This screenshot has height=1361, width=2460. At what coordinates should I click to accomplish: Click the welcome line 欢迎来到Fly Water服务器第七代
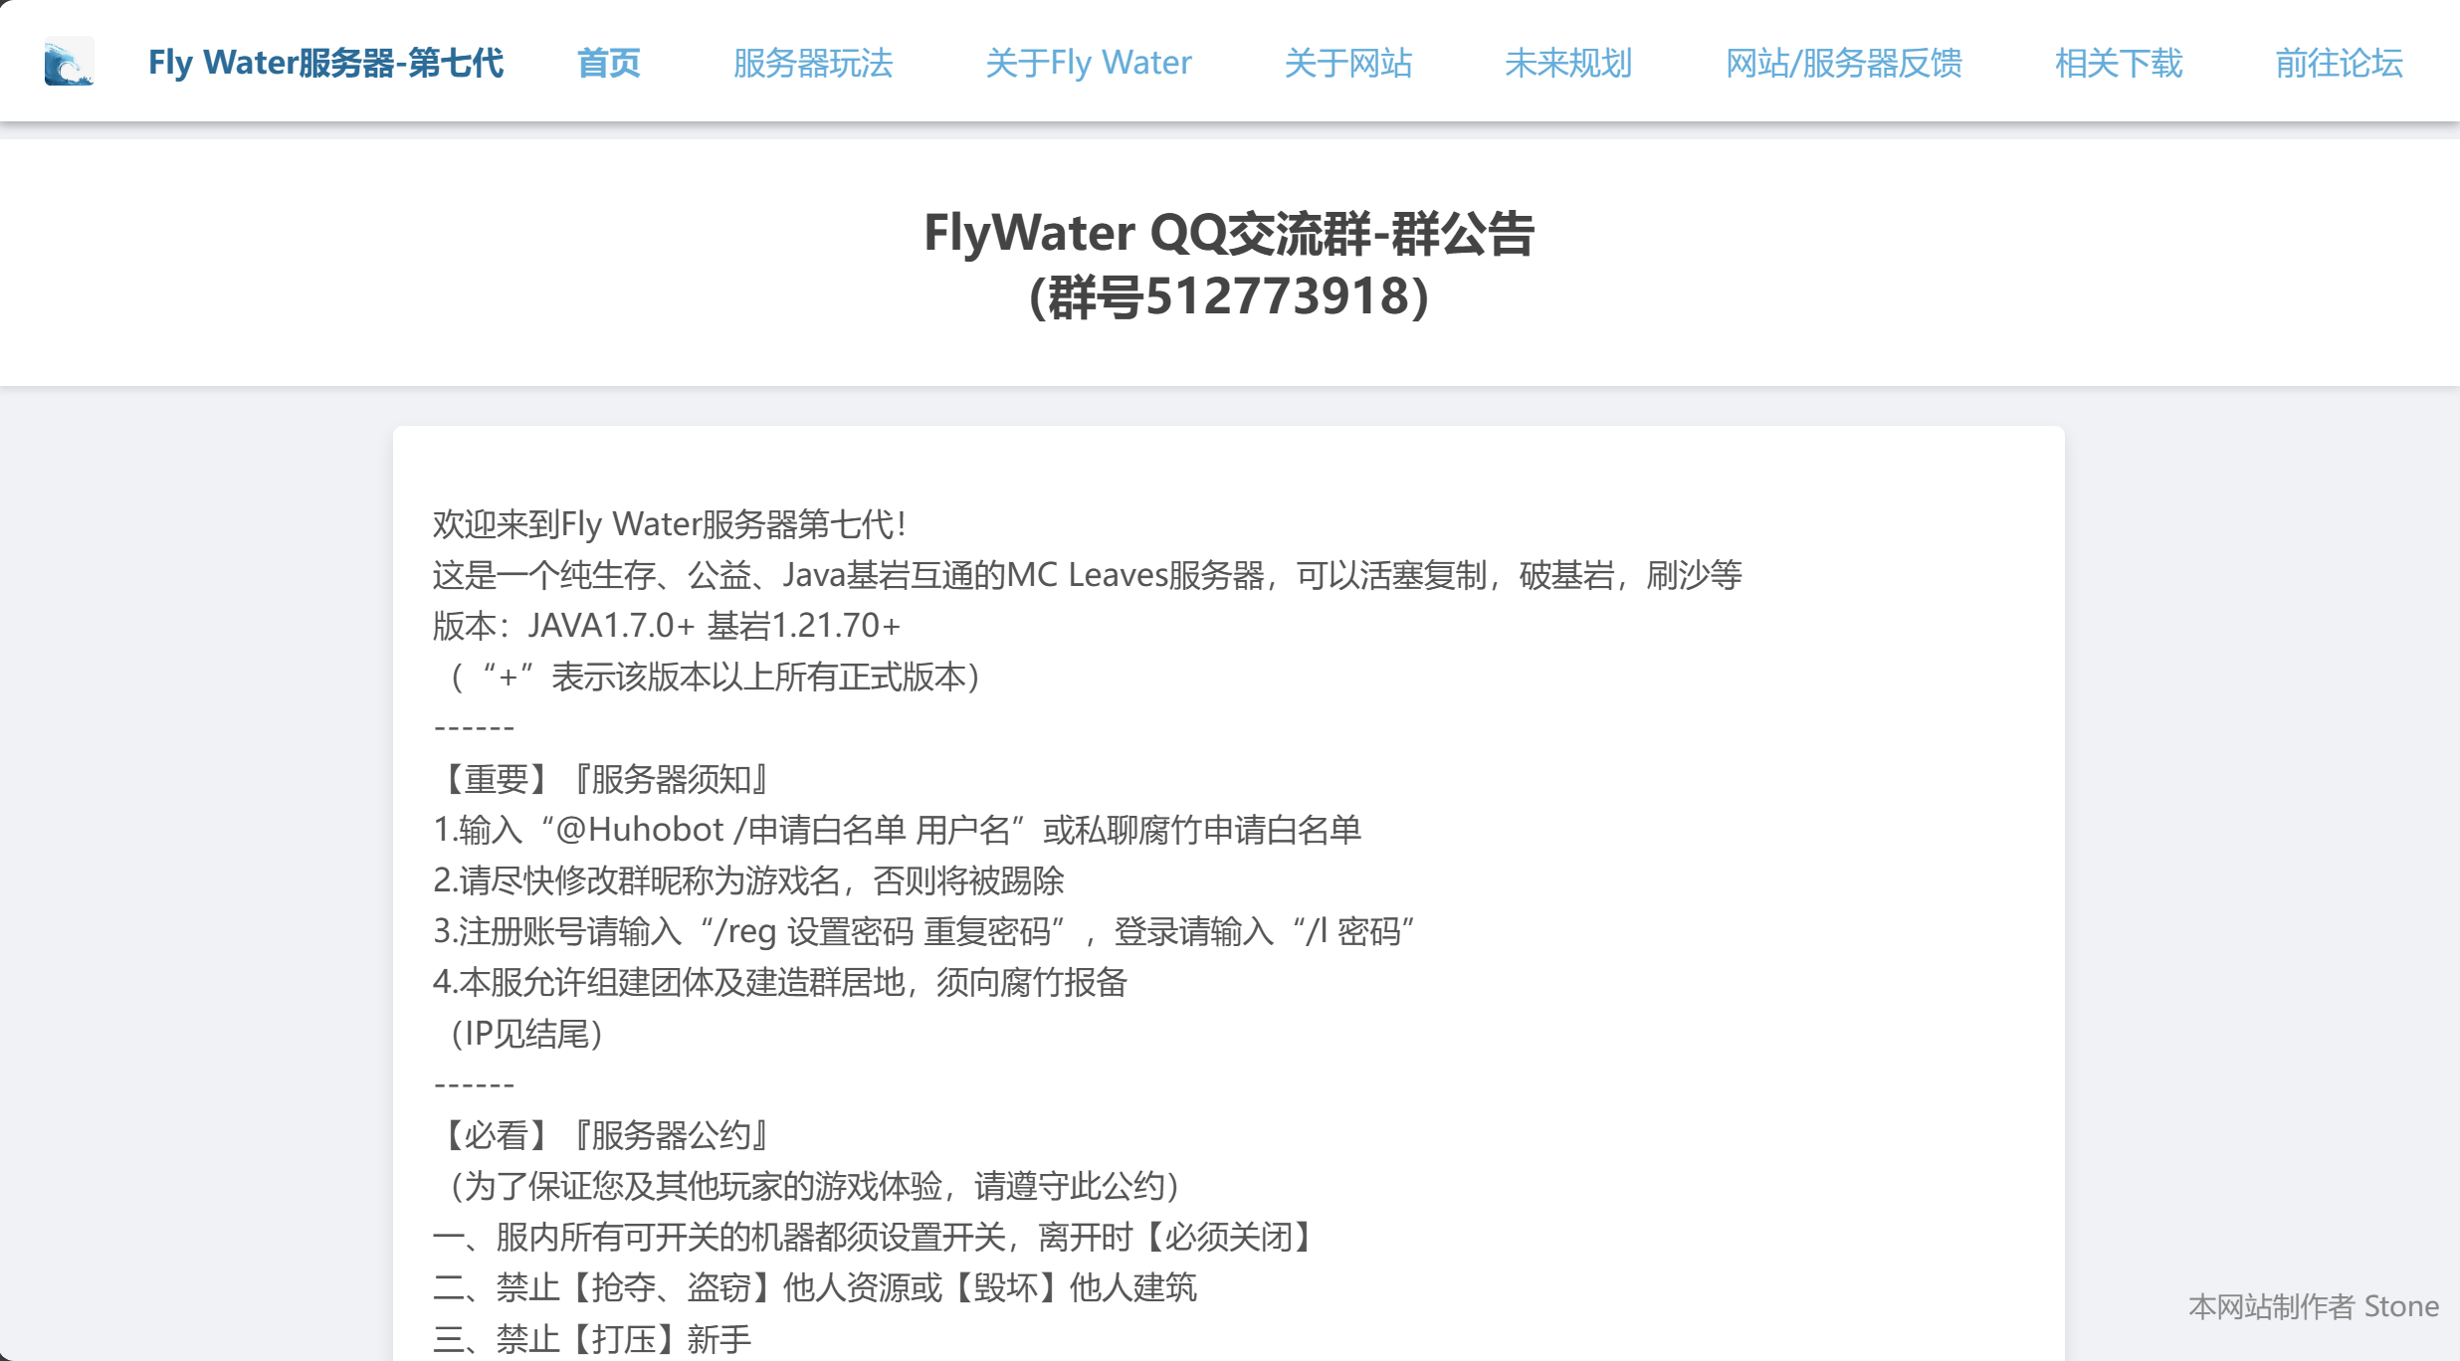[669, 524]
